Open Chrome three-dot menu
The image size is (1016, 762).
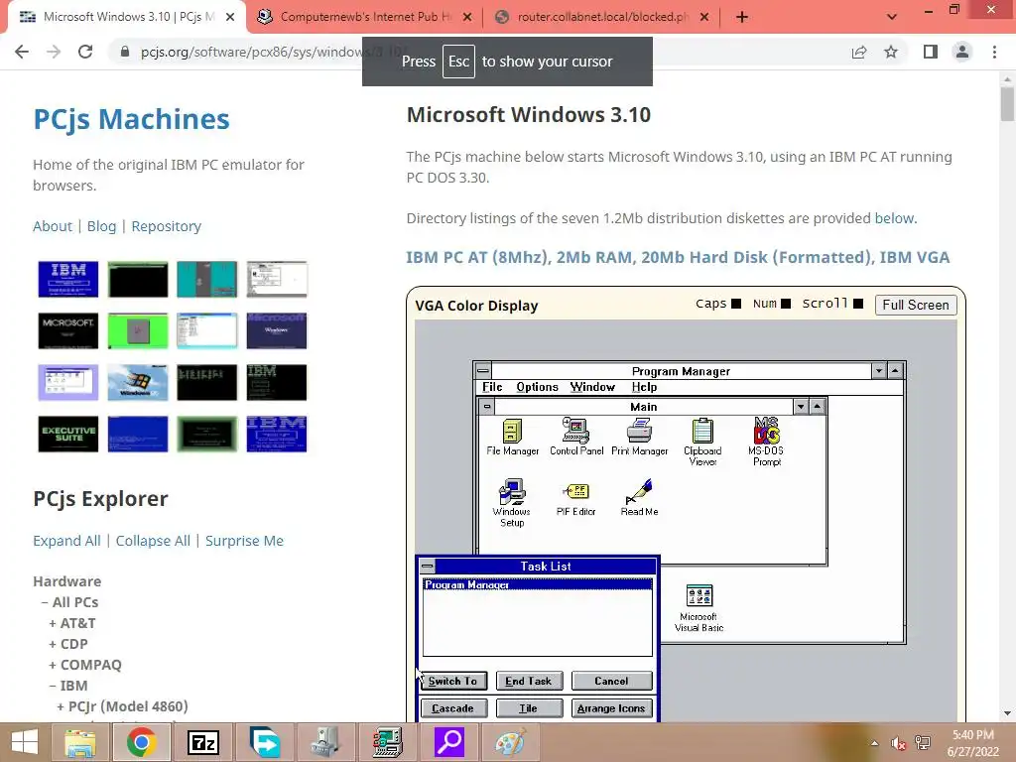(x=994, y=52)
